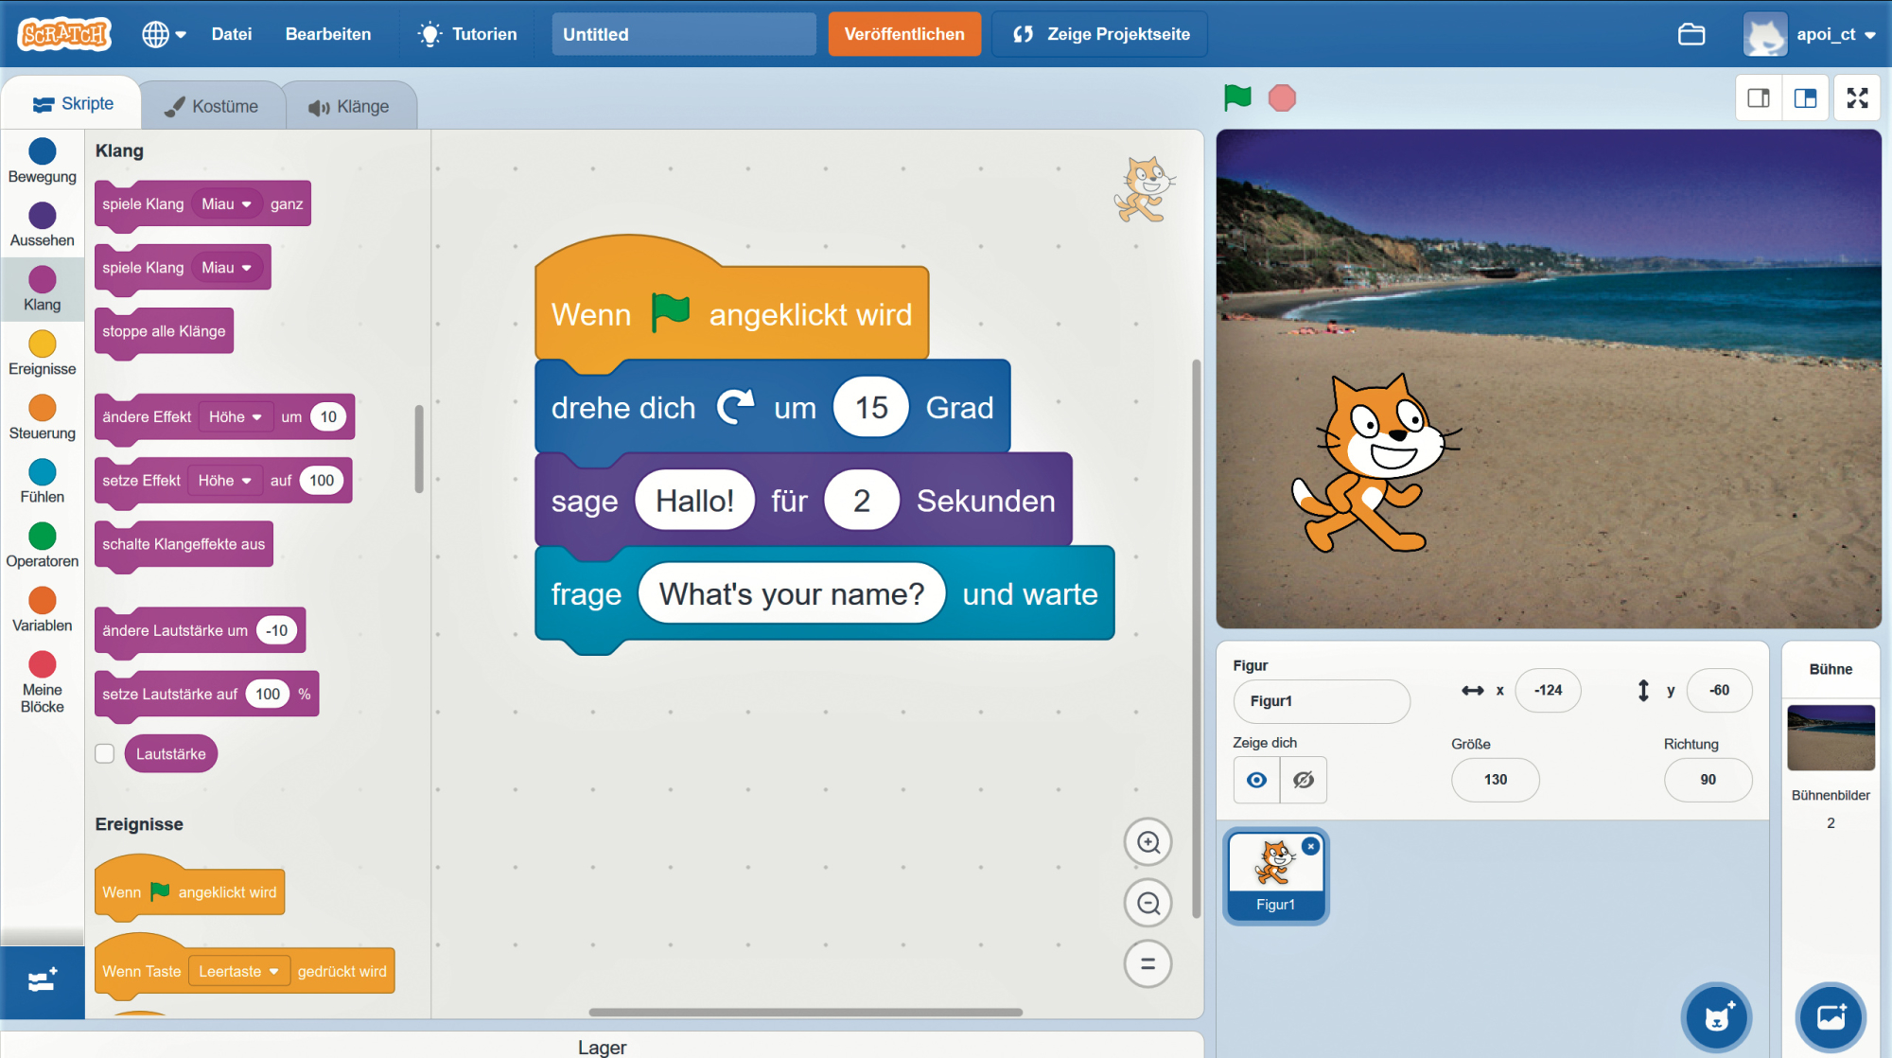
Task: Click Zeige Projektseite button
Action: click(1099, 34)
